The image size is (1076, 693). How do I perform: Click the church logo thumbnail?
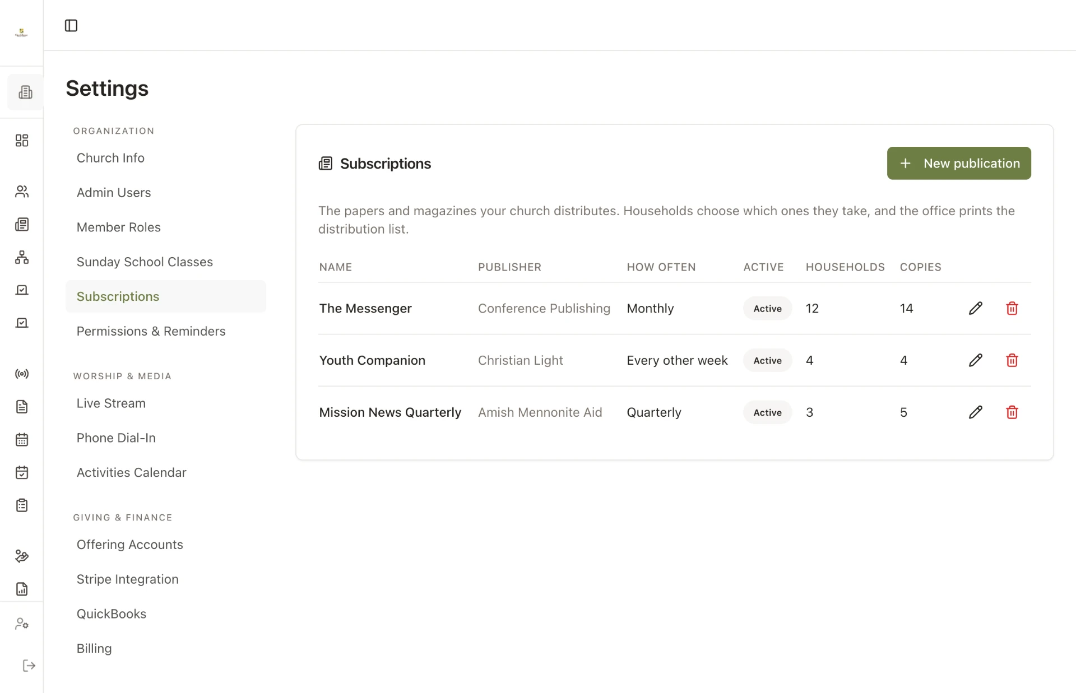tap(21, 33)
